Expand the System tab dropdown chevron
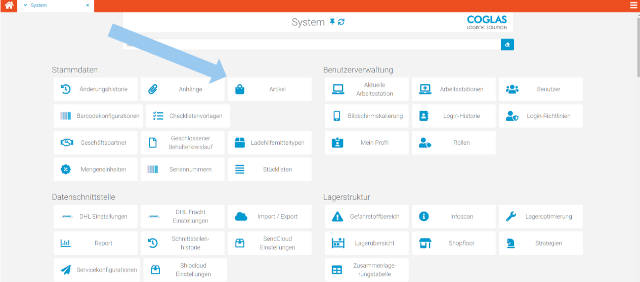The height and width of the screenshot is (282, 640). click(x=25, y=6)
